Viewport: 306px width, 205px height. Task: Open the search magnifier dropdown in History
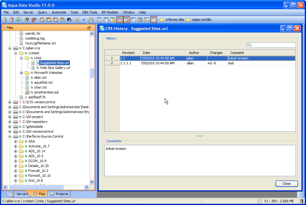[250, 45]
